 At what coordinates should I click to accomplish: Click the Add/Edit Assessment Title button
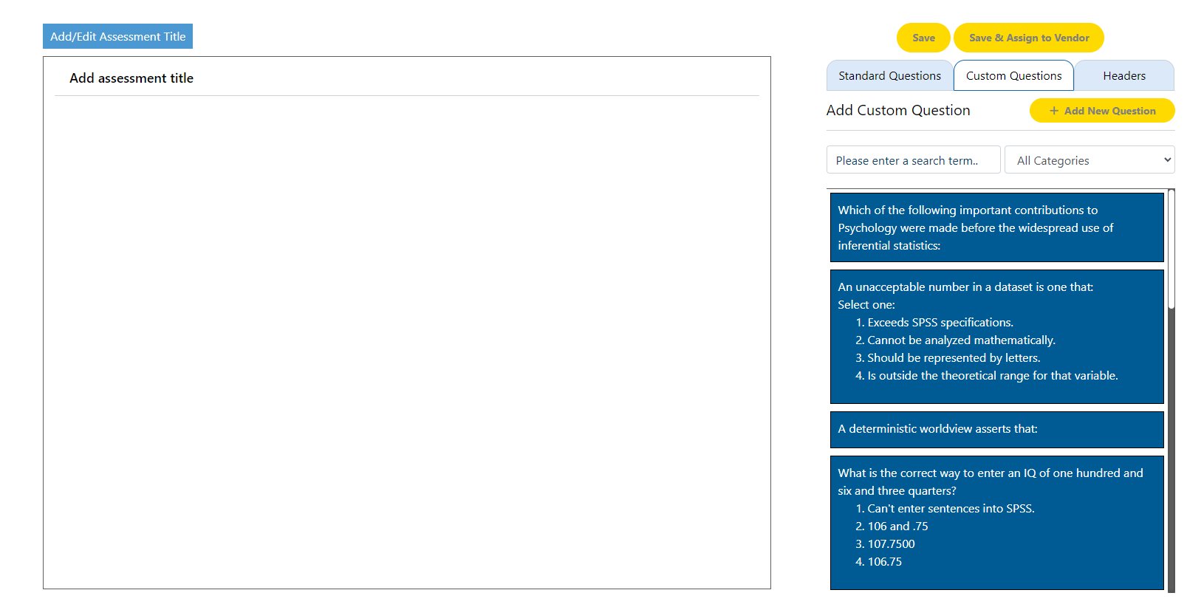117,36
